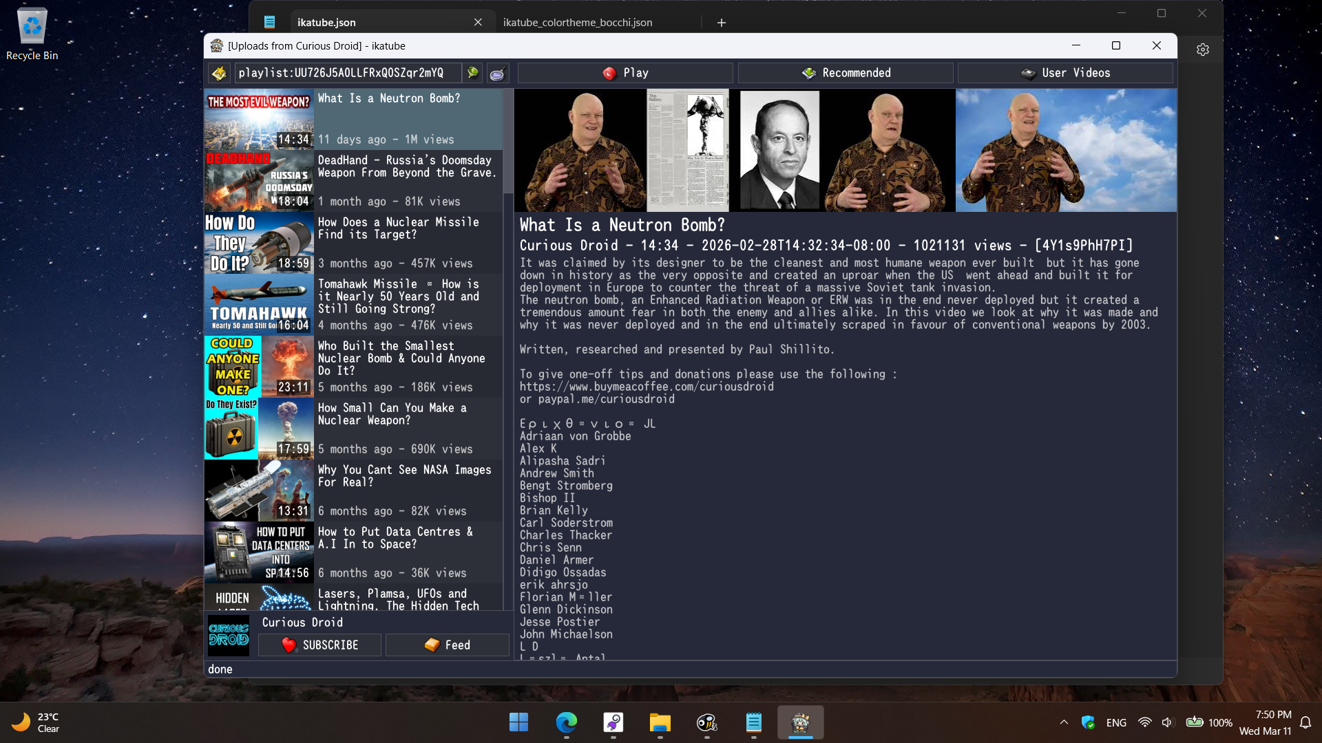Click the playlist search input field

pyautogui.click(x=348, y=73)
